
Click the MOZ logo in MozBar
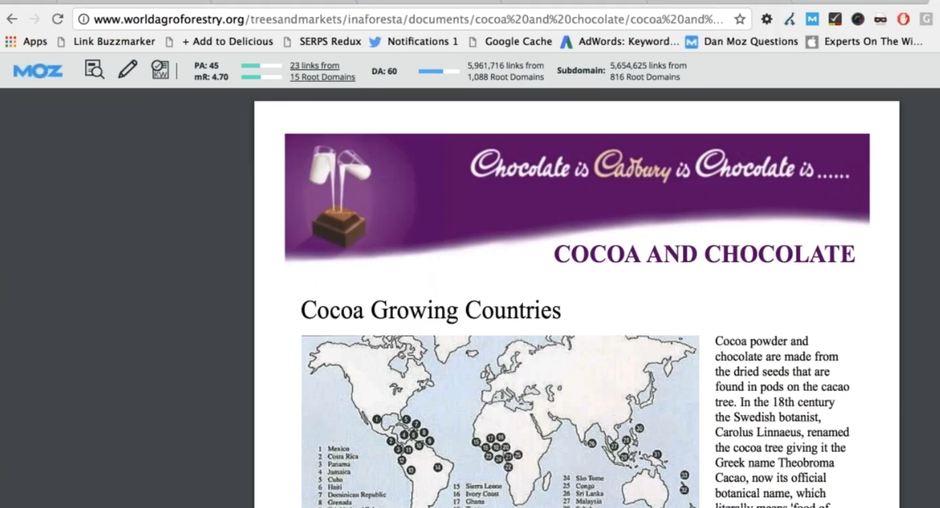click(38, 71)
